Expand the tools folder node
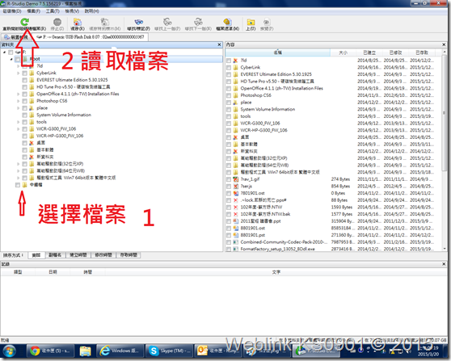 pyautogui.click(x=18, y=122)
